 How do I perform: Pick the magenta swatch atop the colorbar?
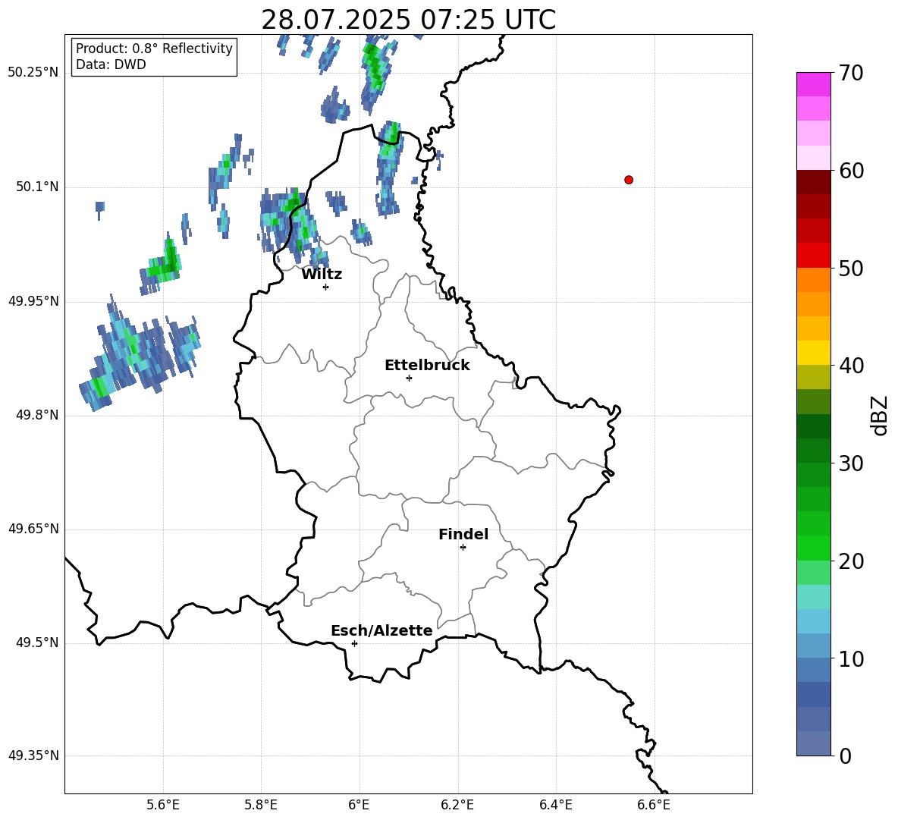tap(814, 84)
